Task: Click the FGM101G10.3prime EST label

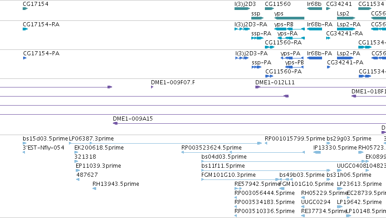Action: pos(229,175)
